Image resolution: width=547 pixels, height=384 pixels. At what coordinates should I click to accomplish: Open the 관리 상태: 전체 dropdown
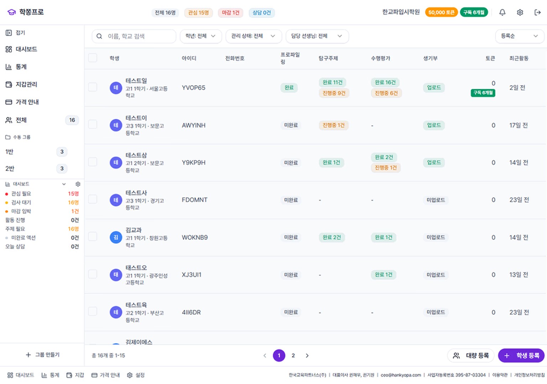click(x=254, y=36)
